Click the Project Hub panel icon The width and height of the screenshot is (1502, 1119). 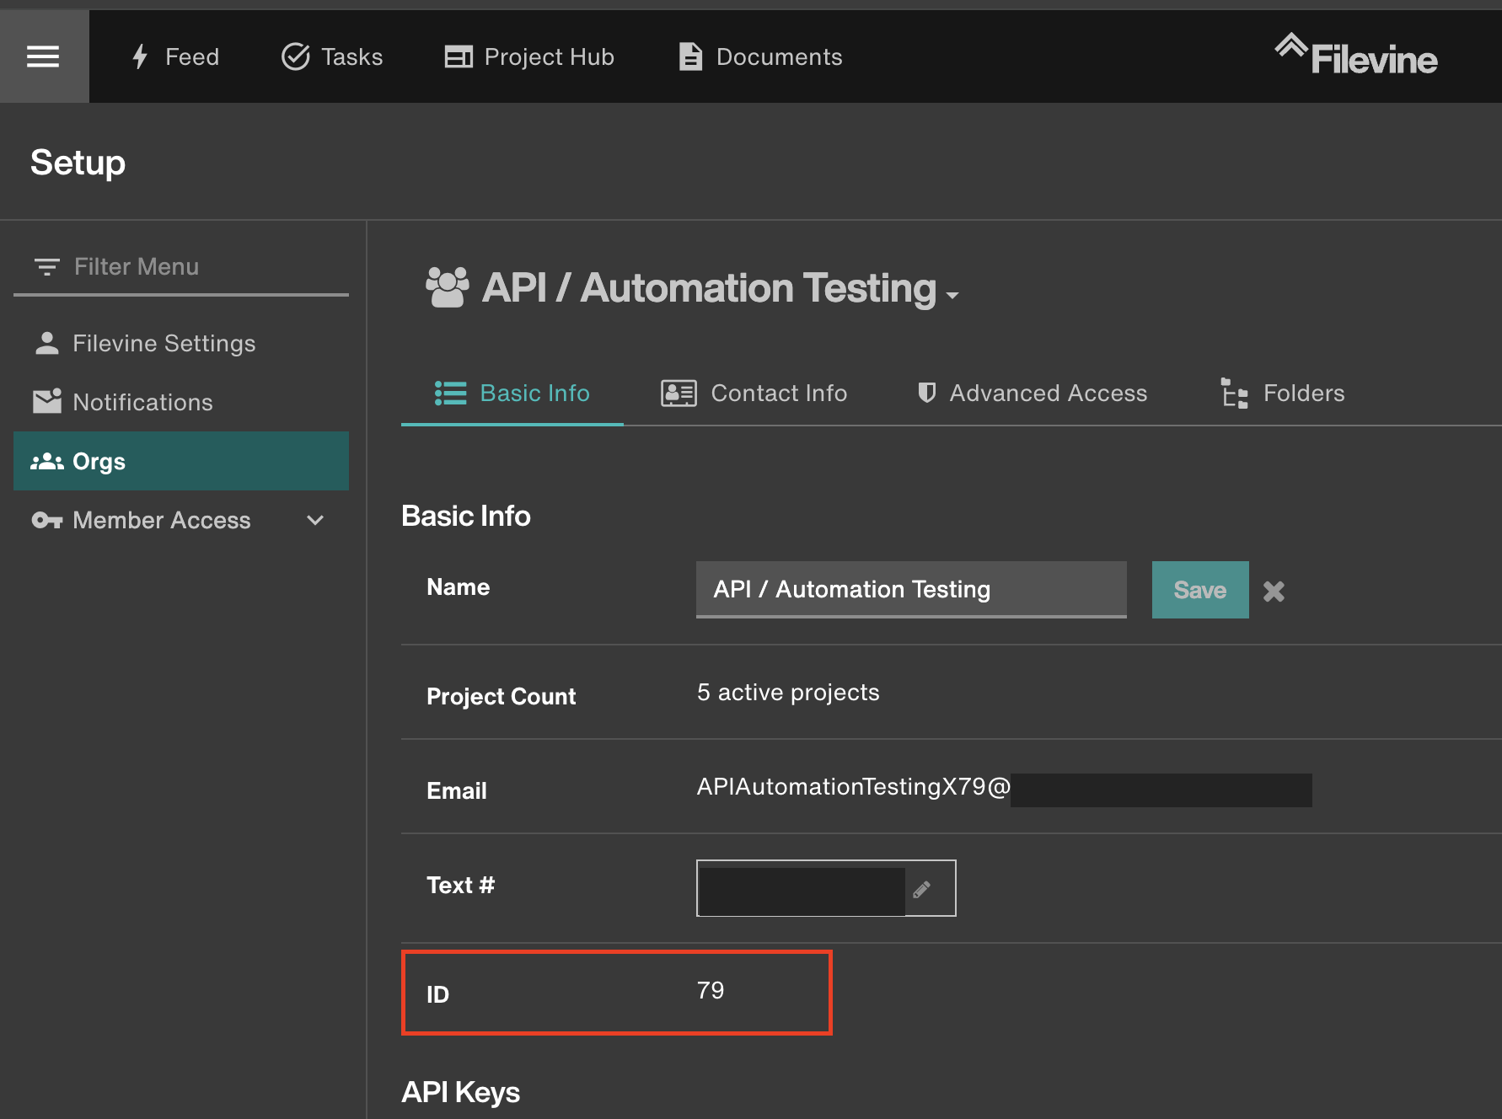(x=459, y=56)
